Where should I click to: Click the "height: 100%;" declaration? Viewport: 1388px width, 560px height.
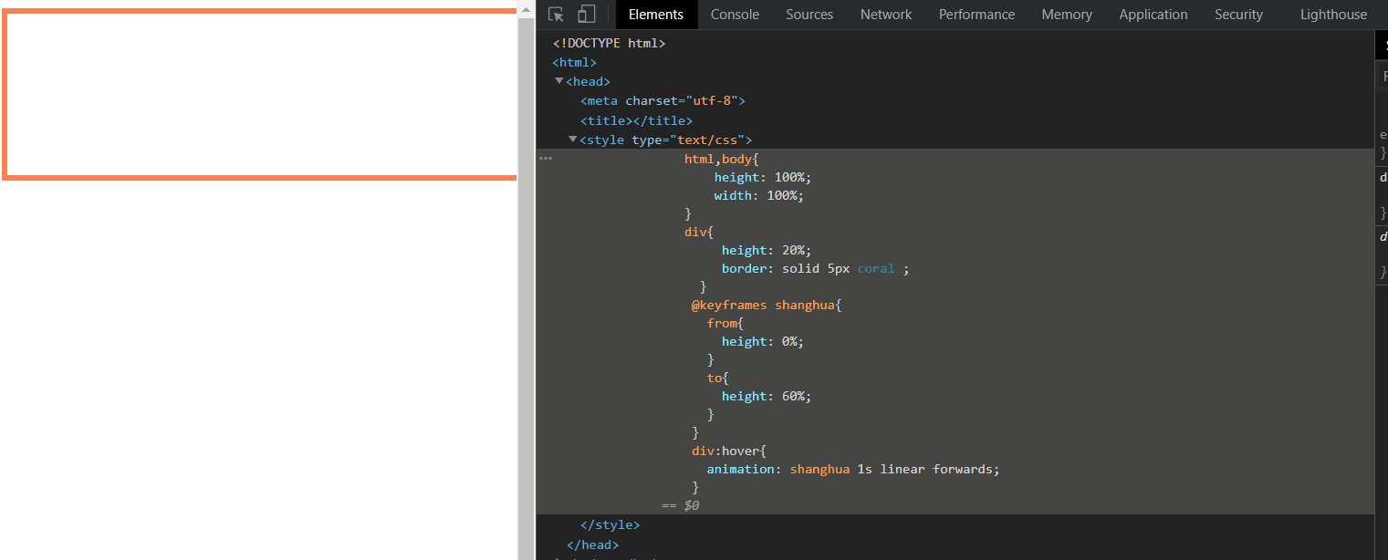tap(762, 177)
